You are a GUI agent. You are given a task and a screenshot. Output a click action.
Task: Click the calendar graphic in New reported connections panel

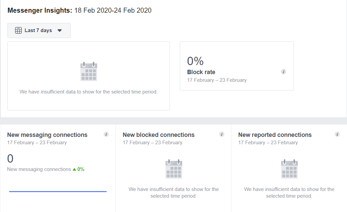coord(289,169)
